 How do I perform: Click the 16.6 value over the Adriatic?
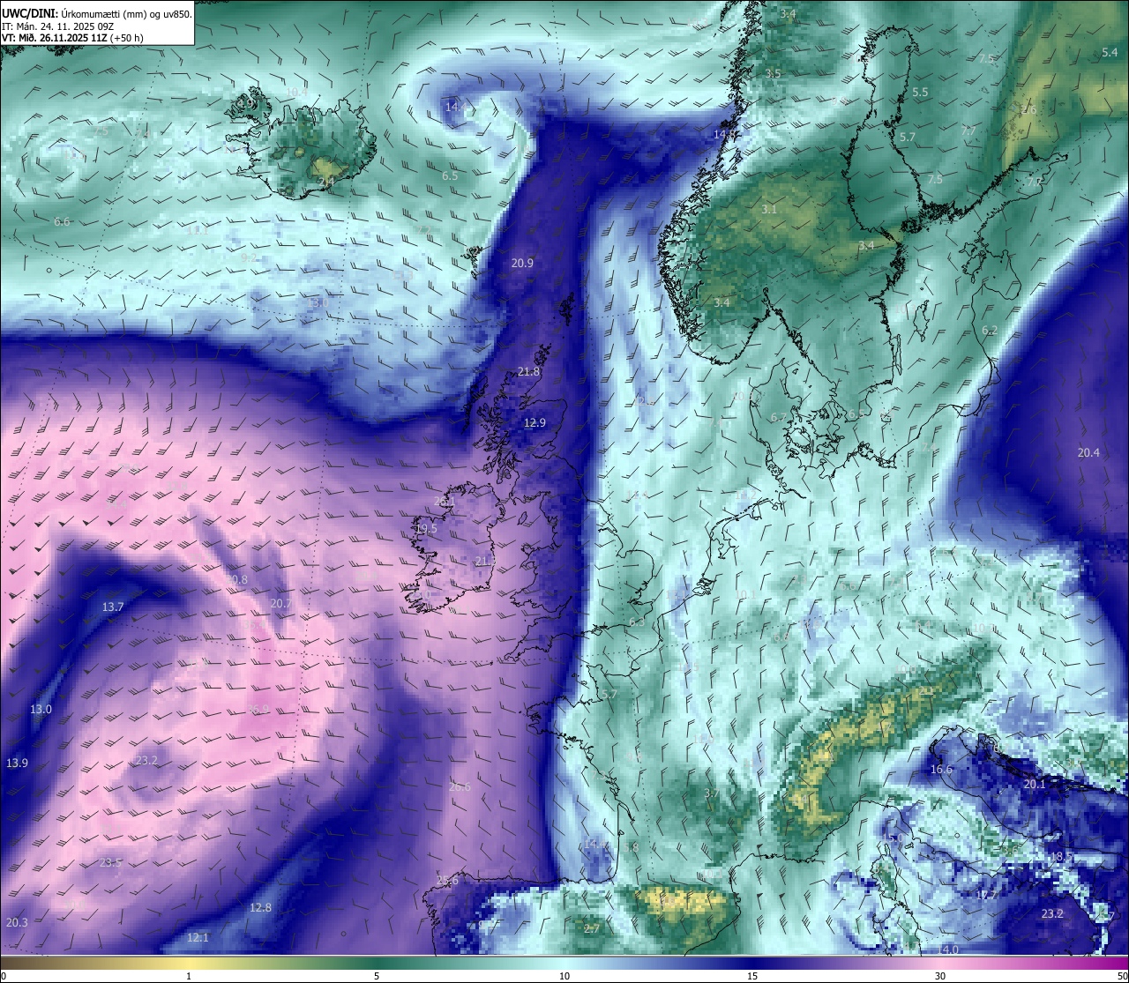(x=941, y=770)
